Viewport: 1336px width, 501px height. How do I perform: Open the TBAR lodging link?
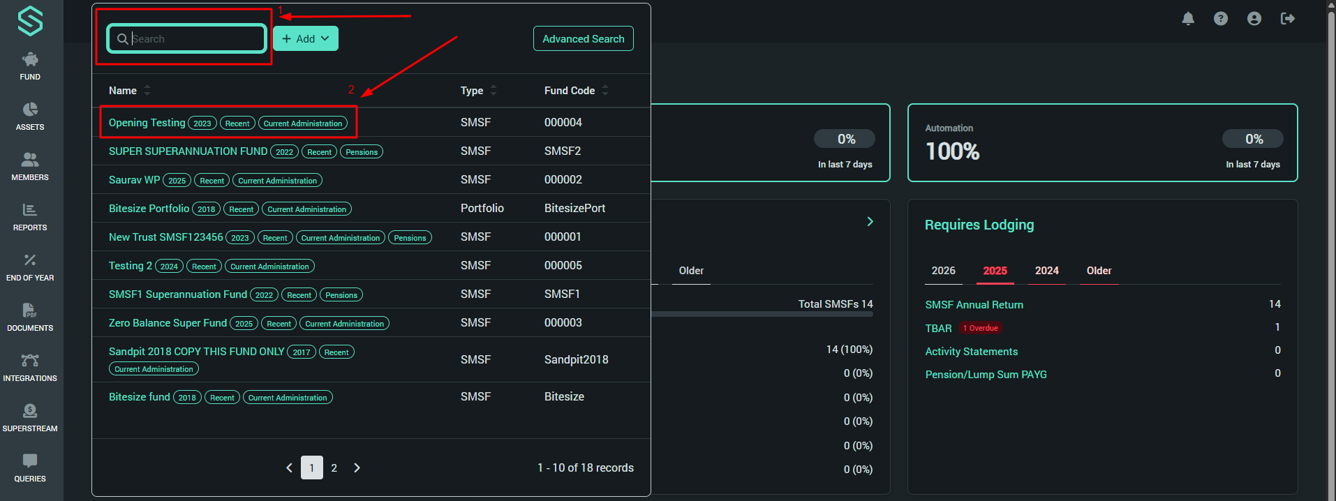click(938, 328)
